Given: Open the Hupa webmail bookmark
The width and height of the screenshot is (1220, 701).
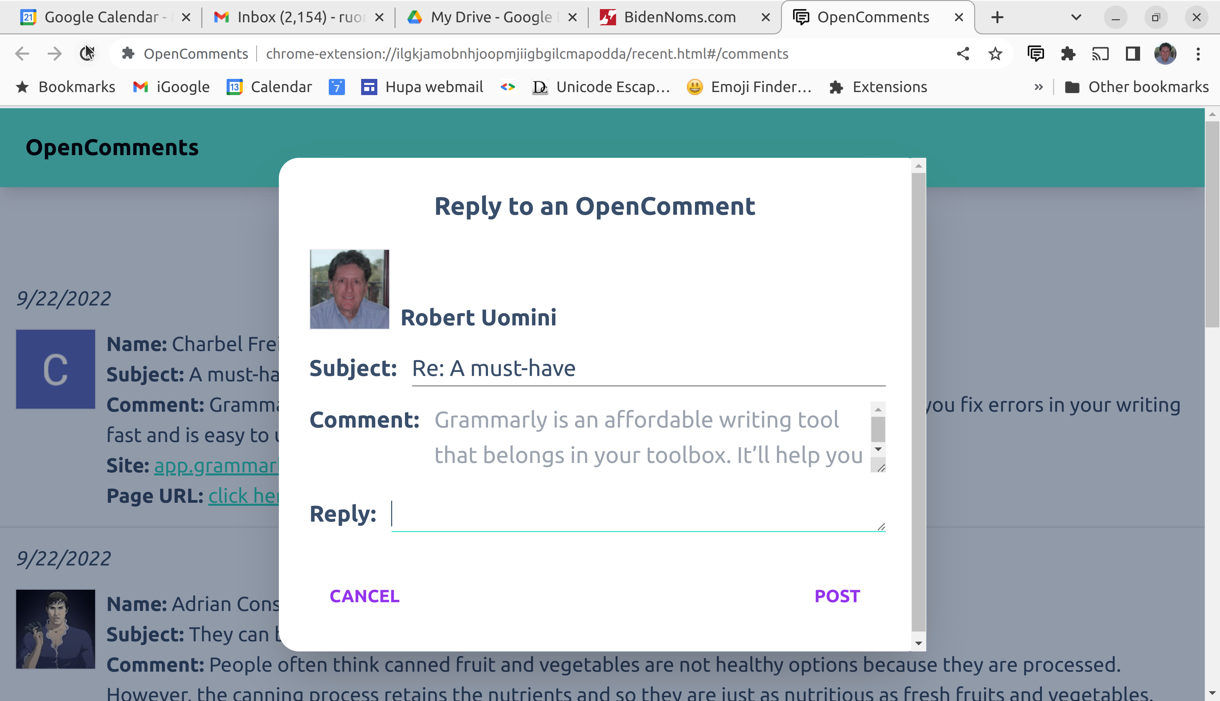Looking at the screenshot, I should point(422,87).
